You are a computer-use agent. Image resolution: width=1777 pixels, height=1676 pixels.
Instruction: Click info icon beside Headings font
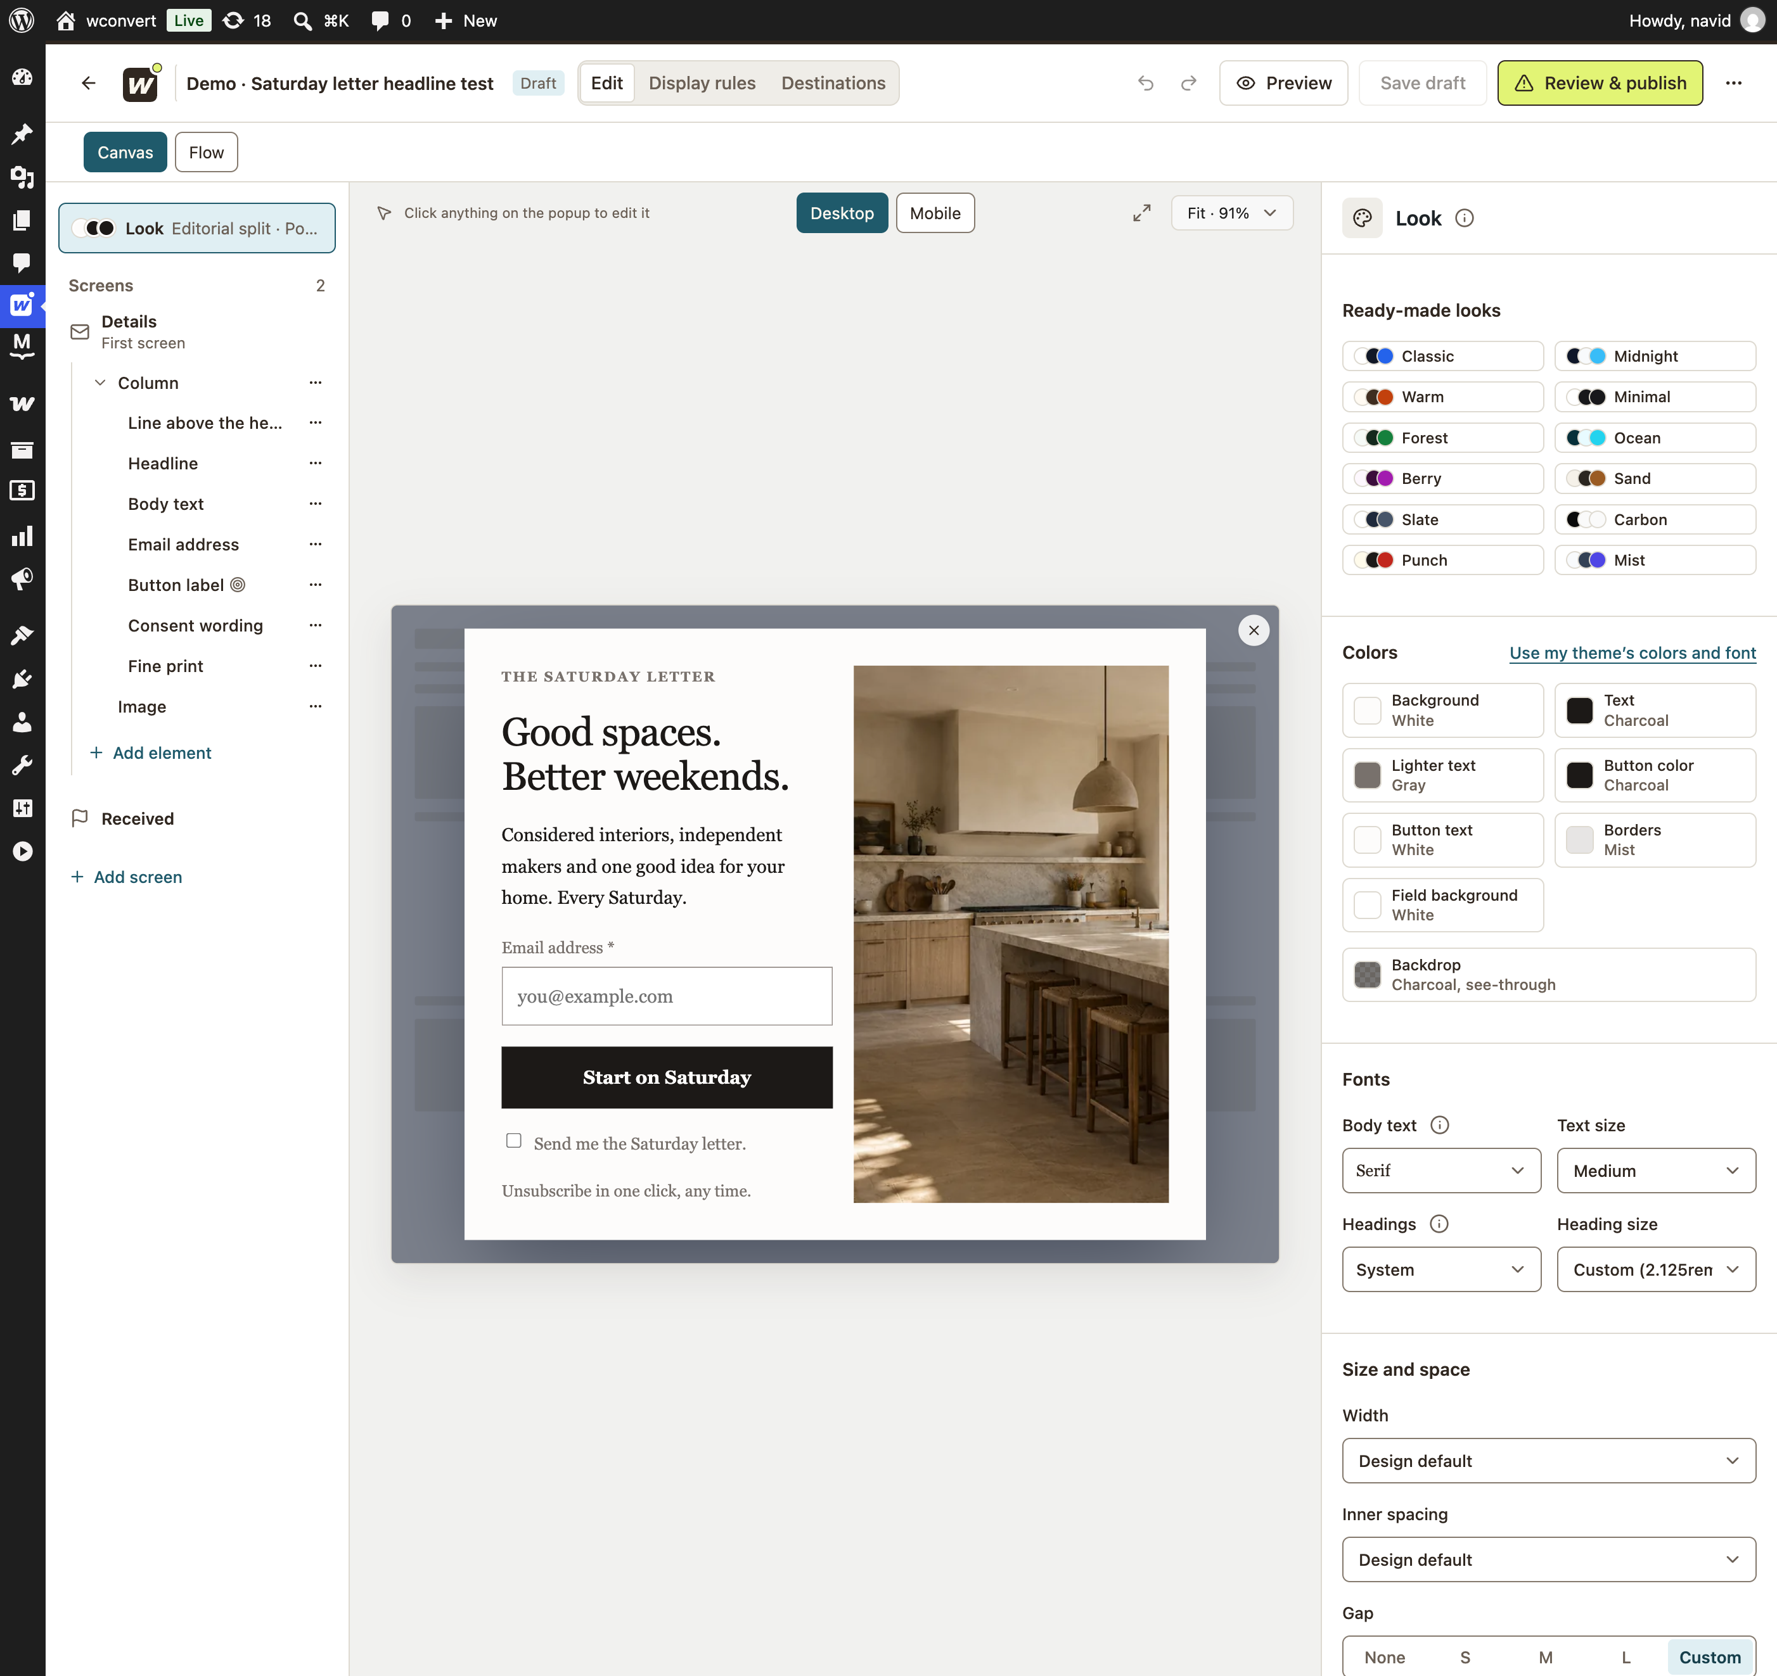[1438, 1224]
